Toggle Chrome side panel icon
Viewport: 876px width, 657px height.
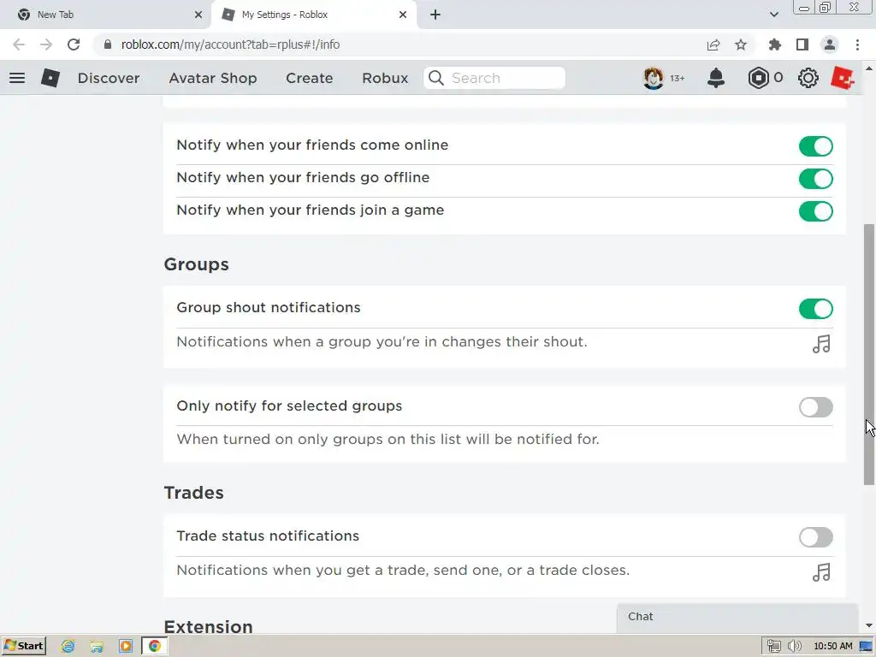click(802, 44)
